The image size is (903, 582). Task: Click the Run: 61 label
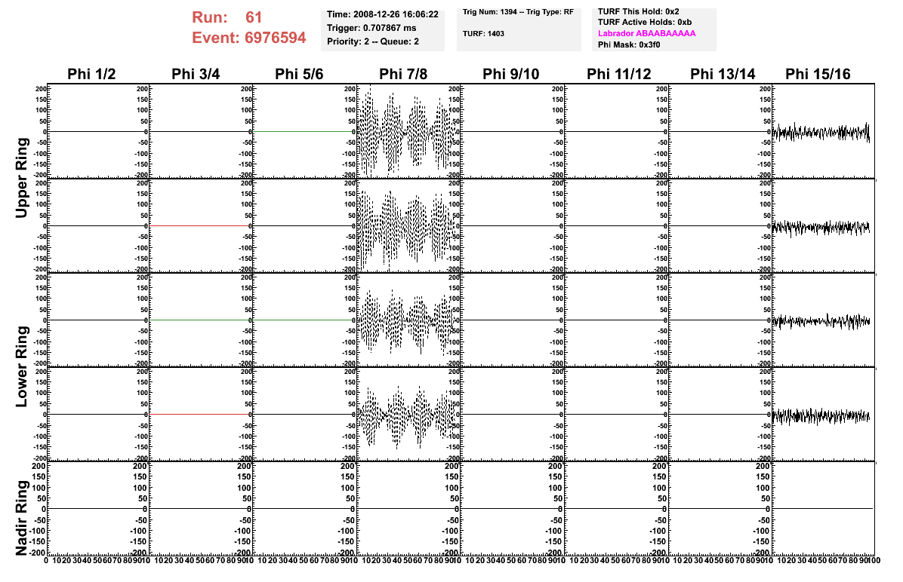pos(227,17)
